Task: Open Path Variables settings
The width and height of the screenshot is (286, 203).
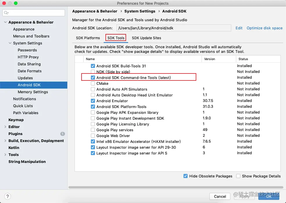Action: [26, 113]
